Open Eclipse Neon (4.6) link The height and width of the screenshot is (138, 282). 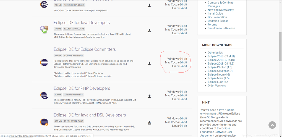click(219, 75)
